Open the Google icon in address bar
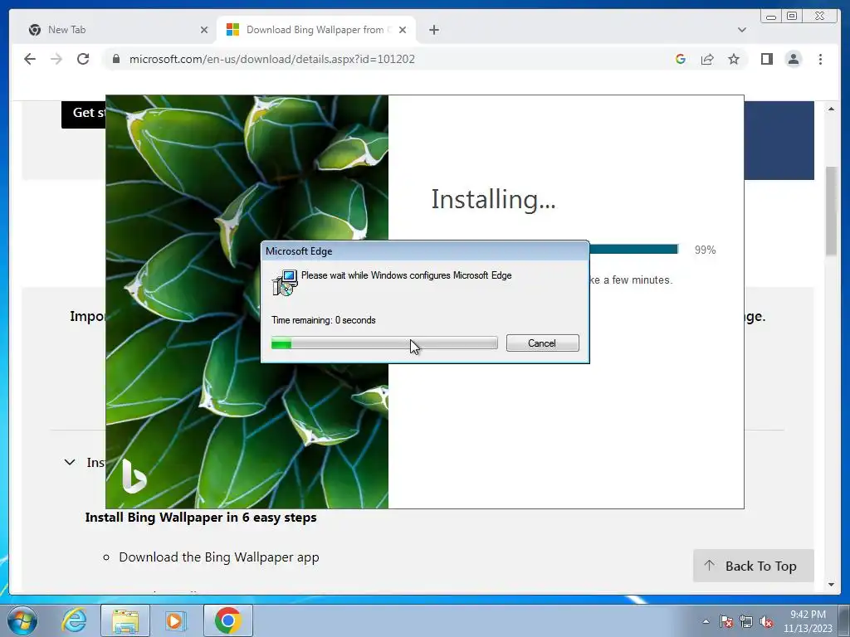850x637 pixels. click(x=681, y=59)
